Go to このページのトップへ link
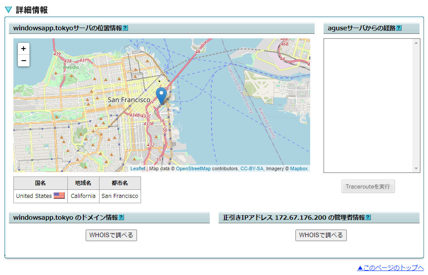The height and width of the screenshot is (275, 428). [391, 268]
